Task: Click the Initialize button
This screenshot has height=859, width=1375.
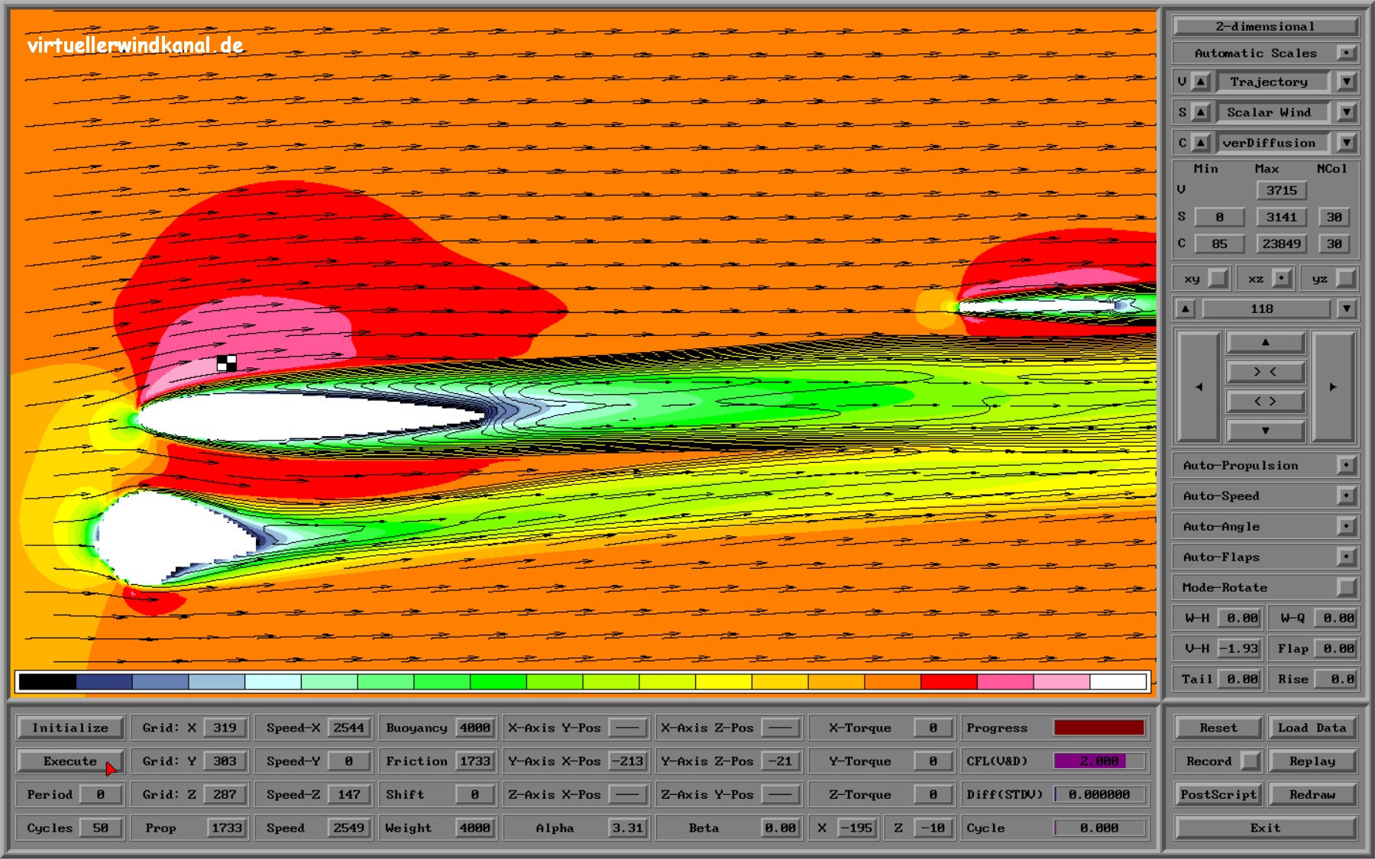Action: point(70,728)
